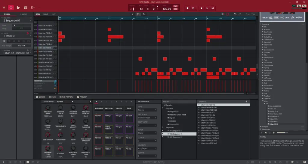Open the Scale Major dropdown
Viewport: 308px width, 164px height.
pyautogui.click(x=147, y=133)
